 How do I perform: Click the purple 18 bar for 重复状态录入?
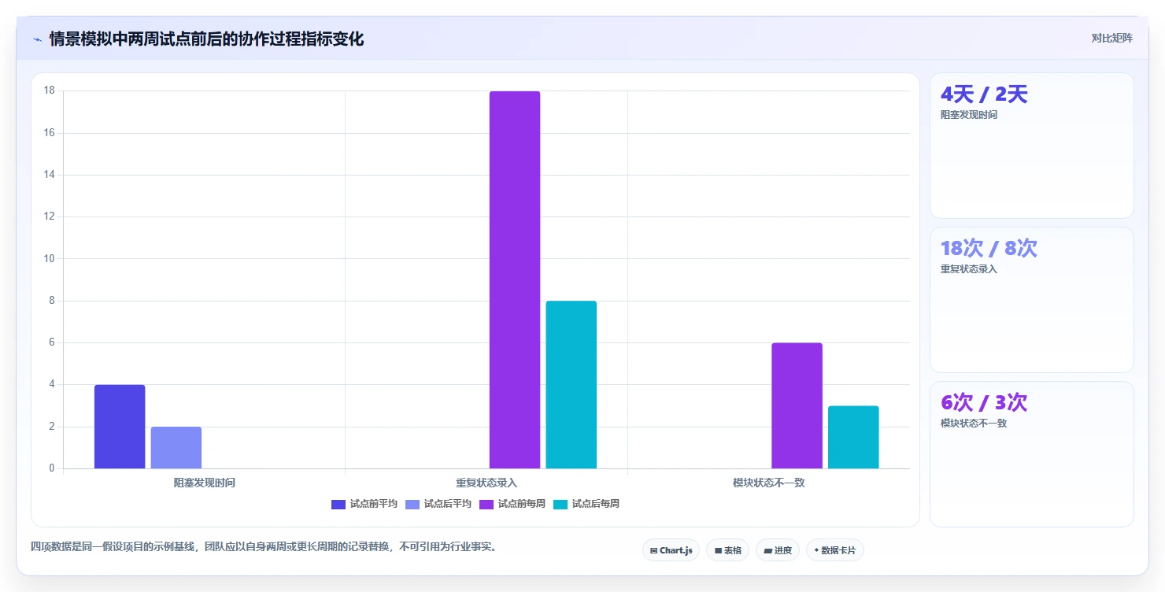pos(515,280)
